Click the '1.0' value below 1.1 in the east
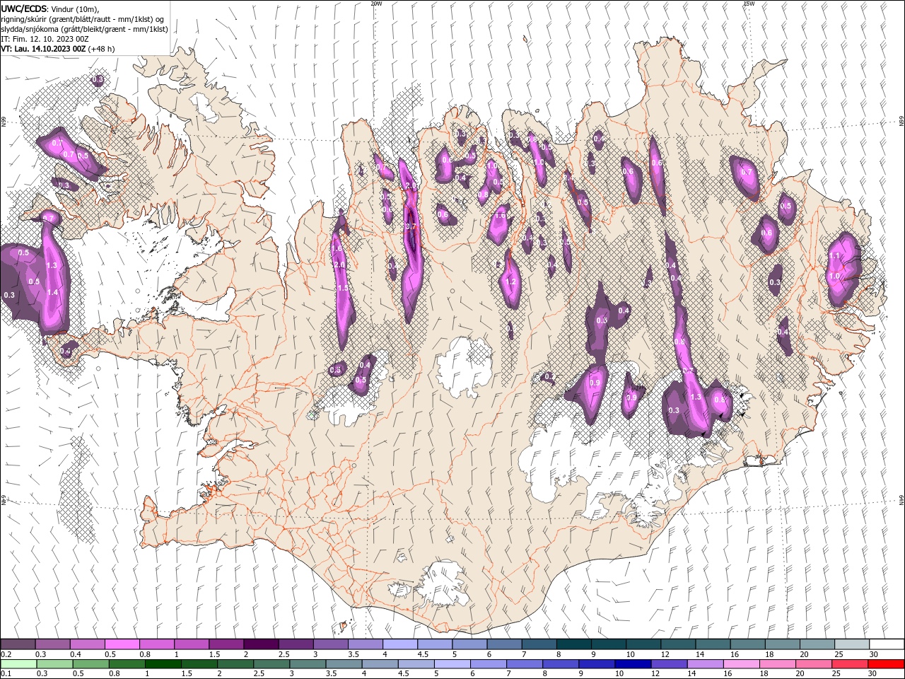 pos(834,277)
